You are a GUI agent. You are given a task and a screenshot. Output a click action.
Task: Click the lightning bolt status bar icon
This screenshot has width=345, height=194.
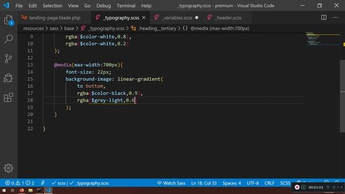(x=43, y=183)
